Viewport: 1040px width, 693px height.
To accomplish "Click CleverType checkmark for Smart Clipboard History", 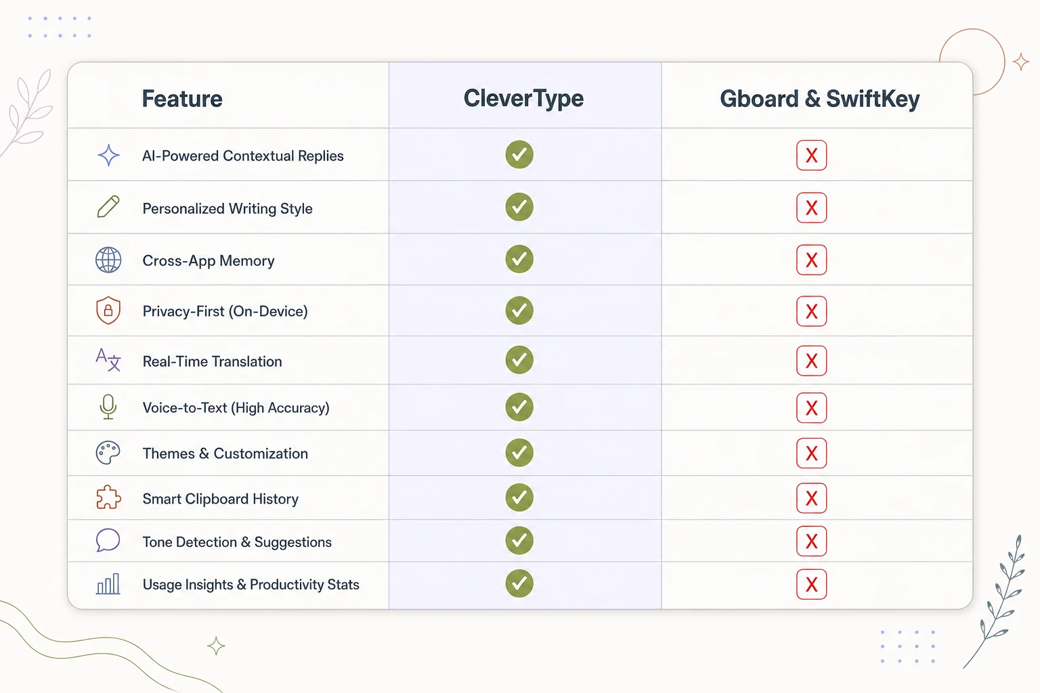I will pyautogui.click(x=519, y=498).
